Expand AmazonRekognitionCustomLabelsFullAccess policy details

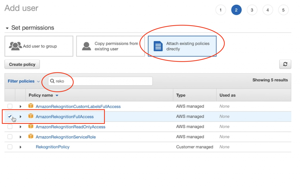[x=21, y=106]
